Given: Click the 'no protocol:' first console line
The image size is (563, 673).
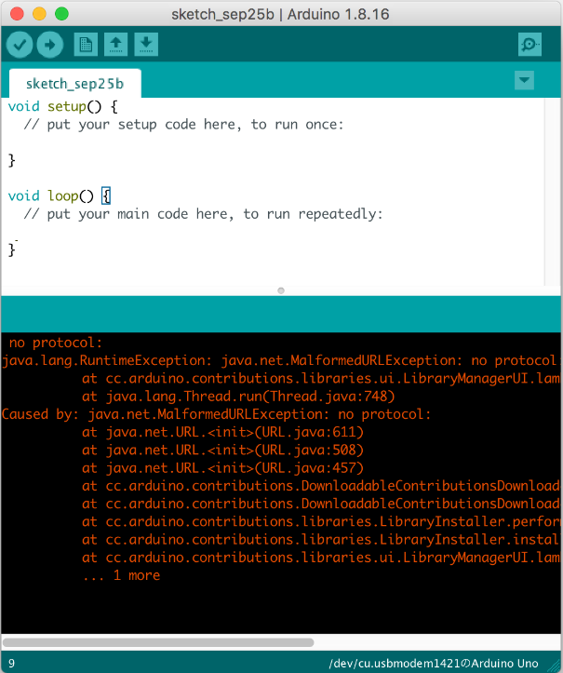Looking at the screenshot, I should click(x=55, y=343).
